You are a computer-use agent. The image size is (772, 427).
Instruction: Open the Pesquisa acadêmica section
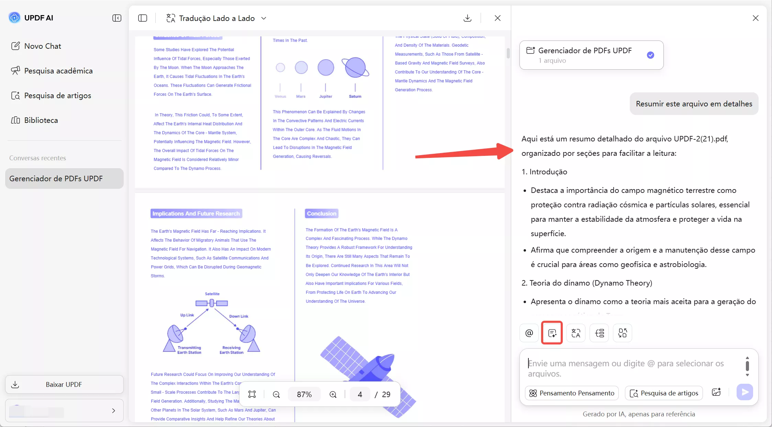coord(58,70)
